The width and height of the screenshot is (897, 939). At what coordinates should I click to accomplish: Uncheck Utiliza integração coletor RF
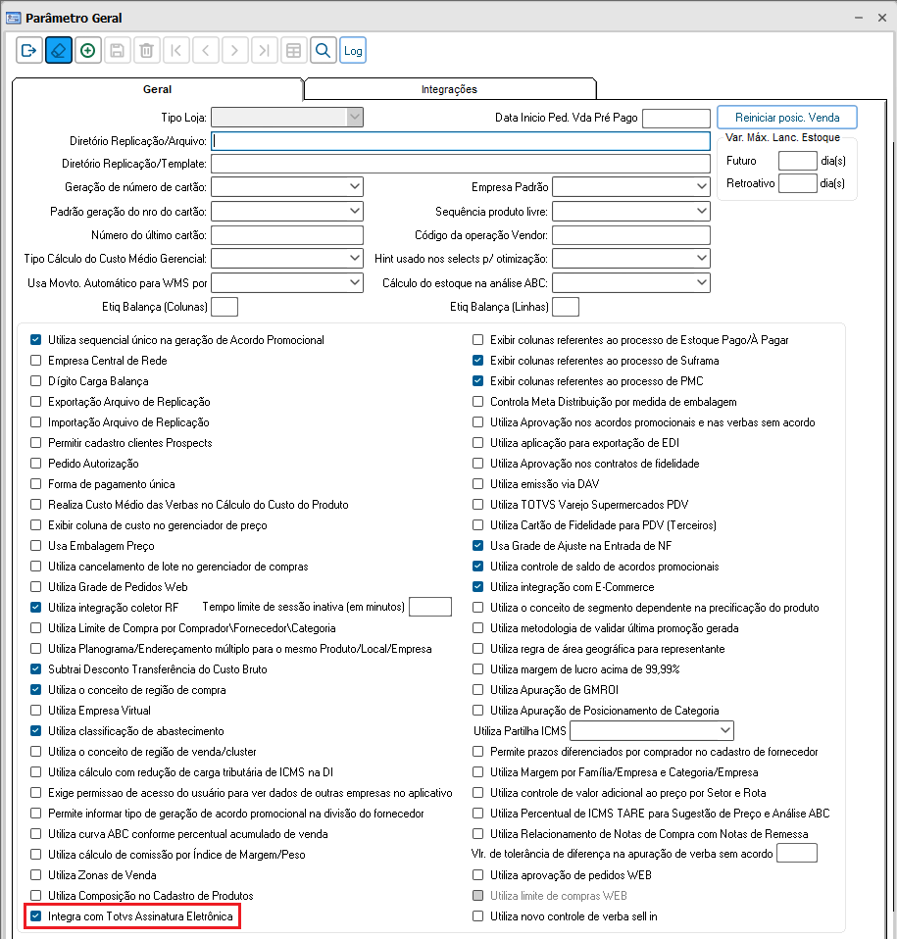click(x=36, y=608)
